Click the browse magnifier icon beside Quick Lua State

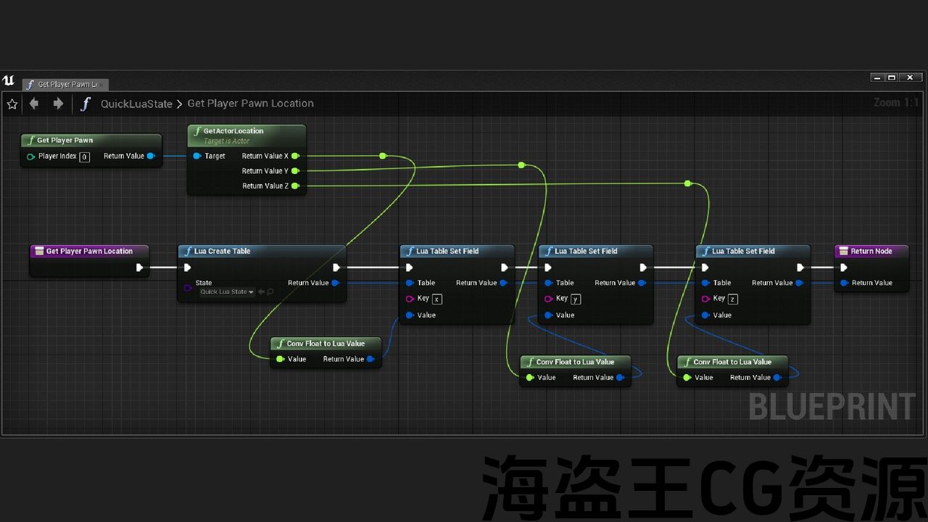270,292
